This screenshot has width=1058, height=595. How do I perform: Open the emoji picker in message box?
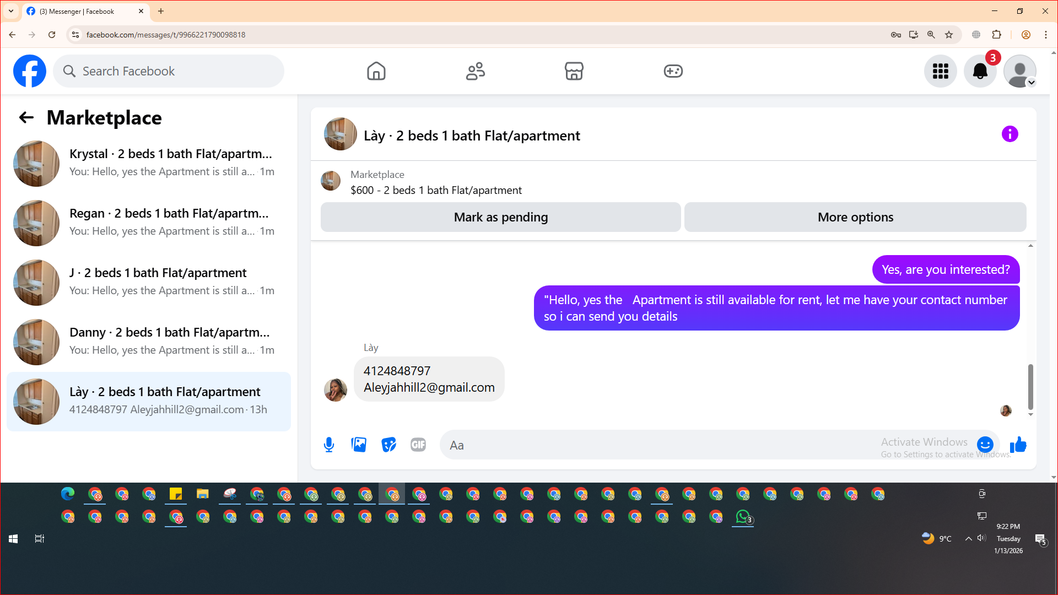coord(985,445)
